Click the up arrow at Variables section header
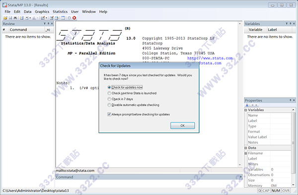Viewport: 298px width, 195px height. point(294,110)
